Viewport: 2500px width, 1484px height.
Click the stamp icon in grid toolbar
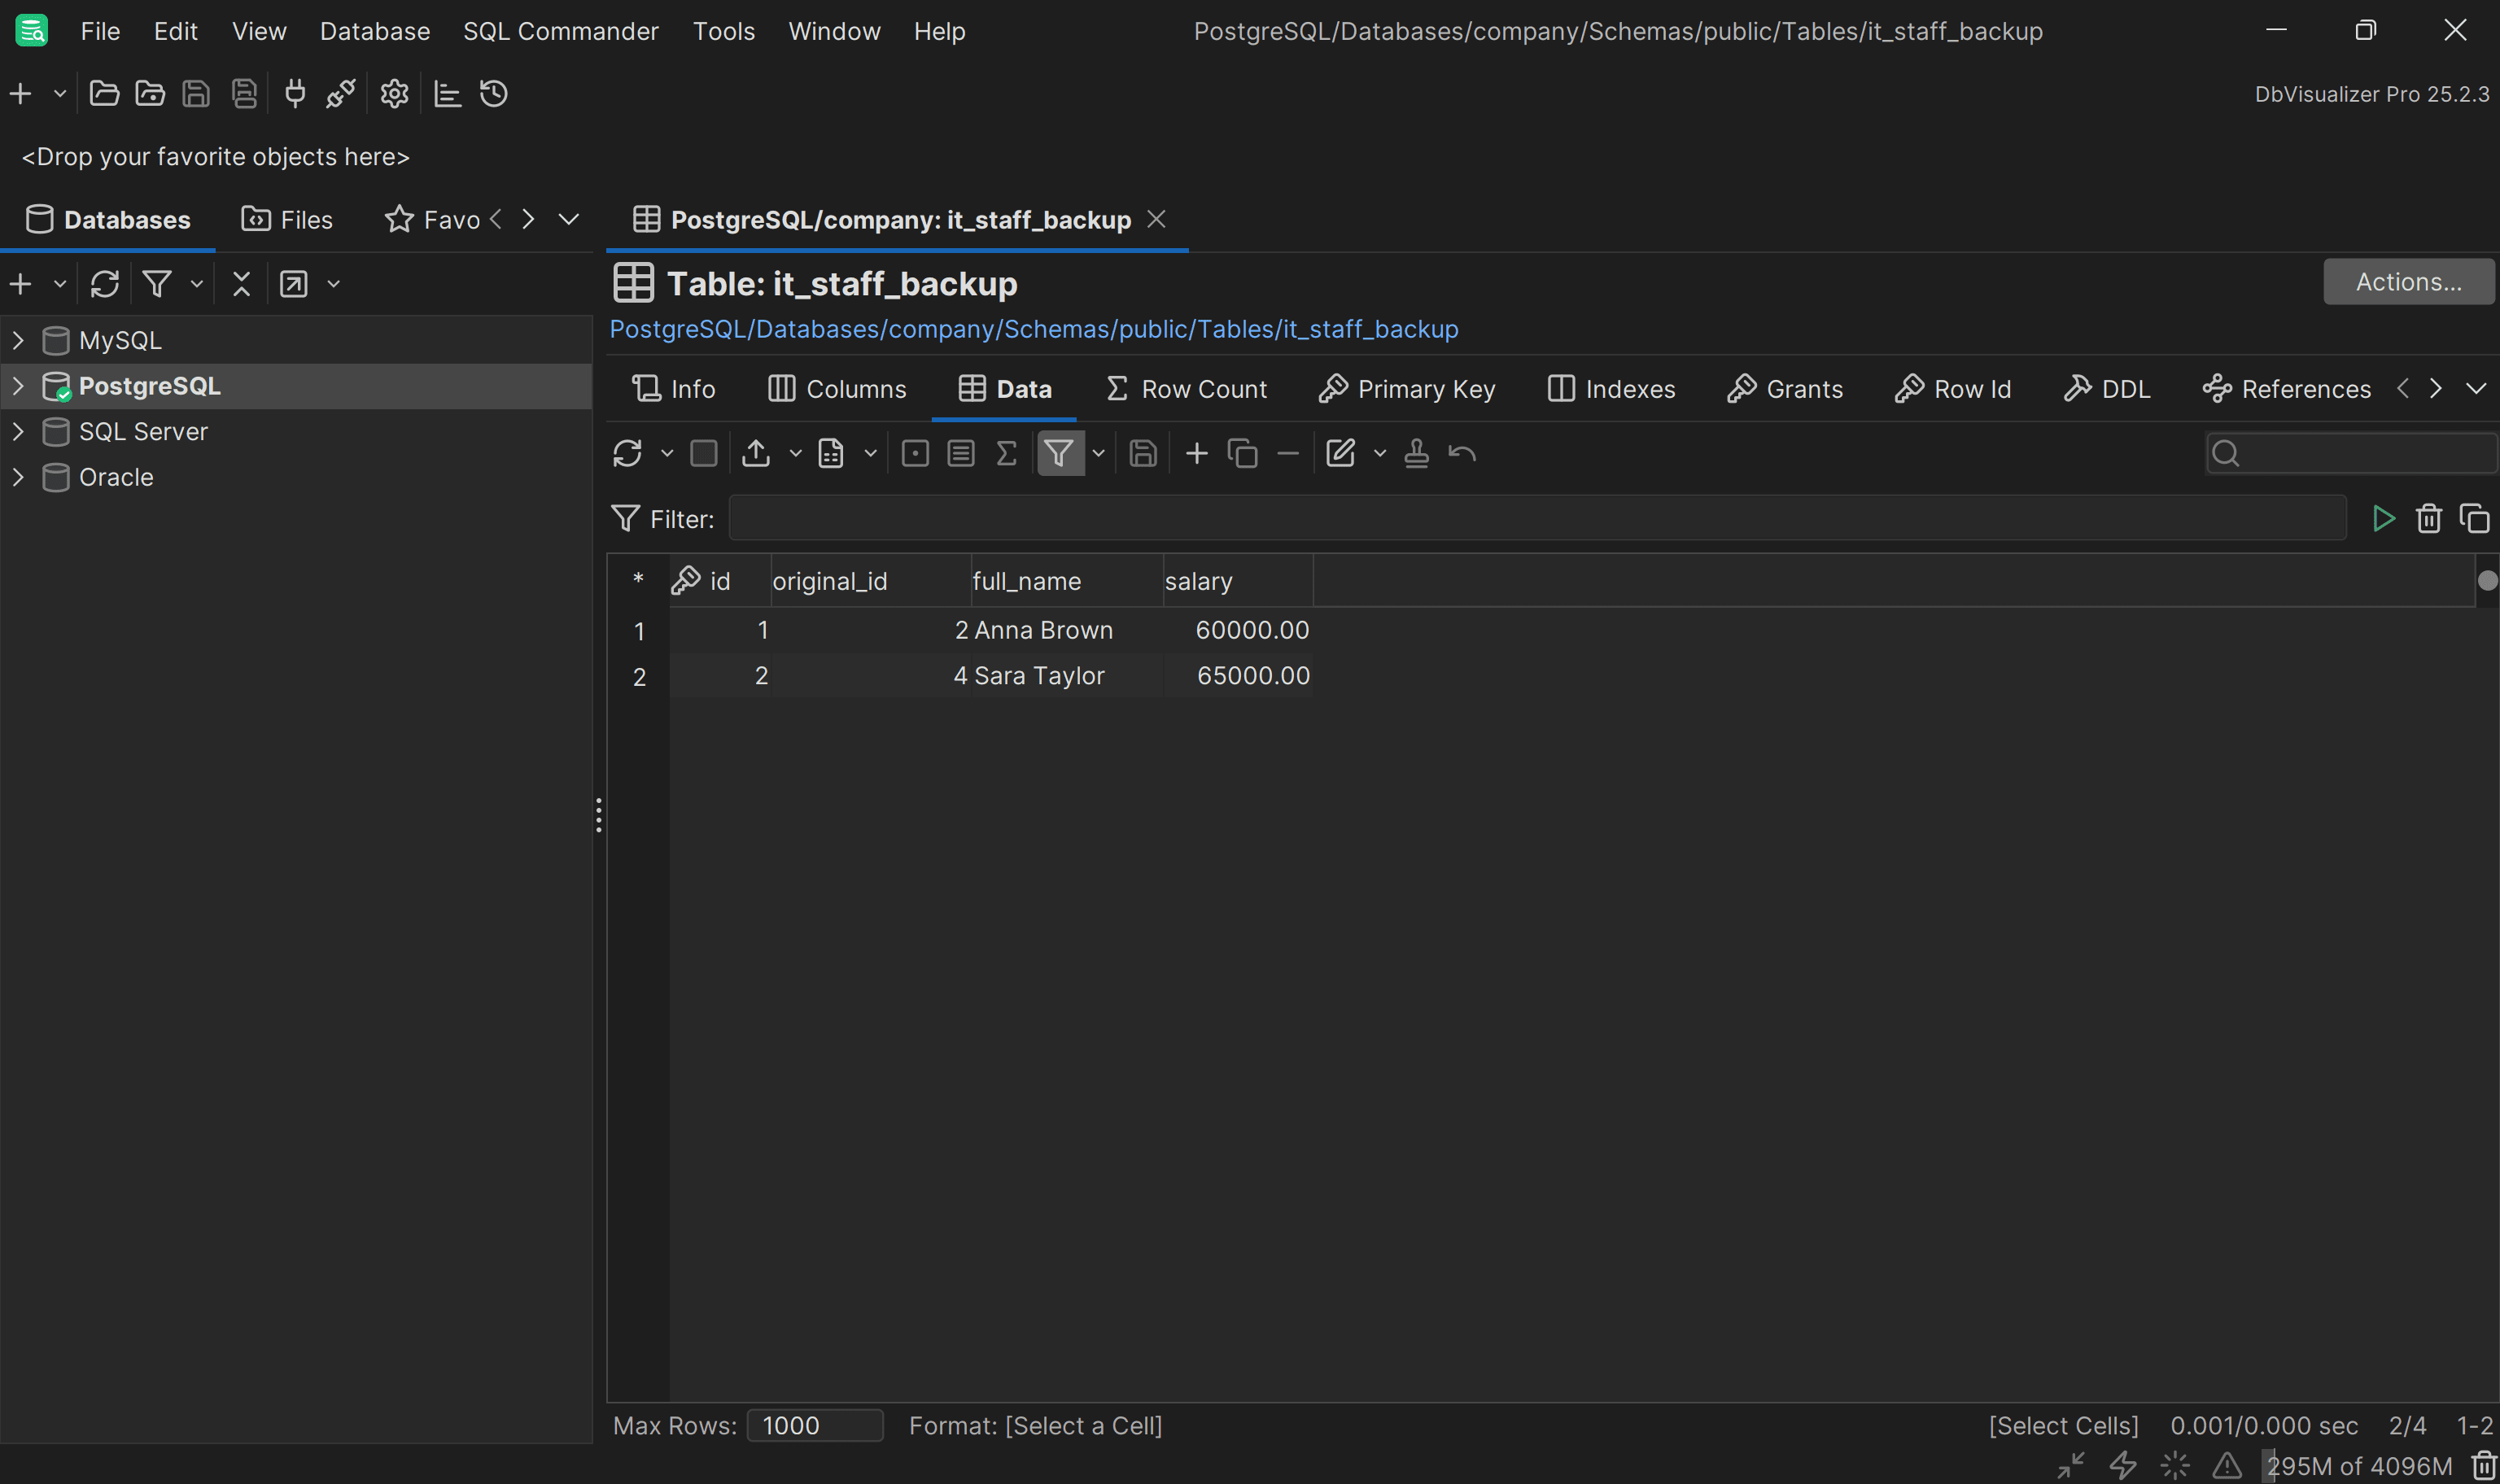coord(1416,454)
